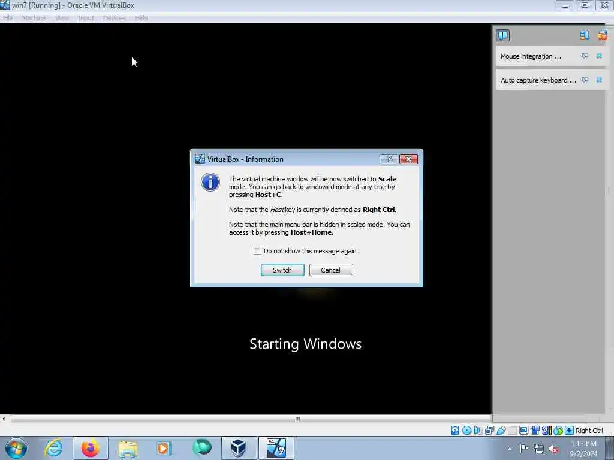This screenshot has height=460, width=614.
Task: Click the mouse integration status indicator
Action: [558, 430]
